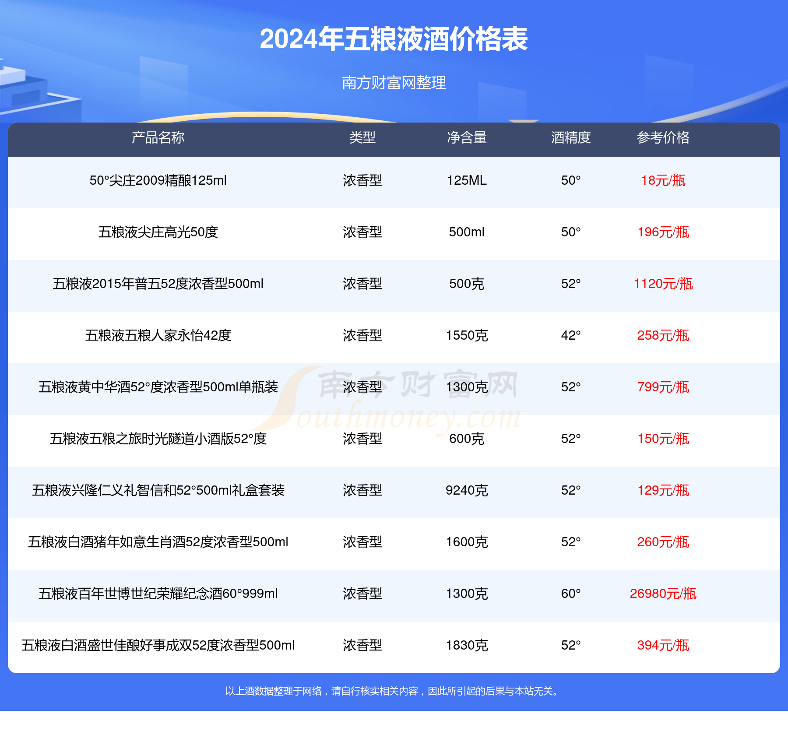Click the 196元/瓶 price
The width and height of the screenshot is (788, 731).
(x=663, y=232)
